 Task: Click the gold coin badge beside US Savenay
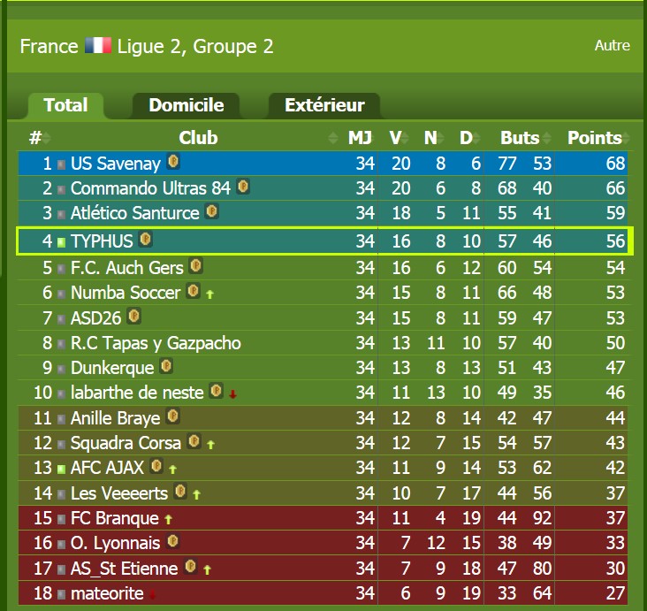pos(173,162)
